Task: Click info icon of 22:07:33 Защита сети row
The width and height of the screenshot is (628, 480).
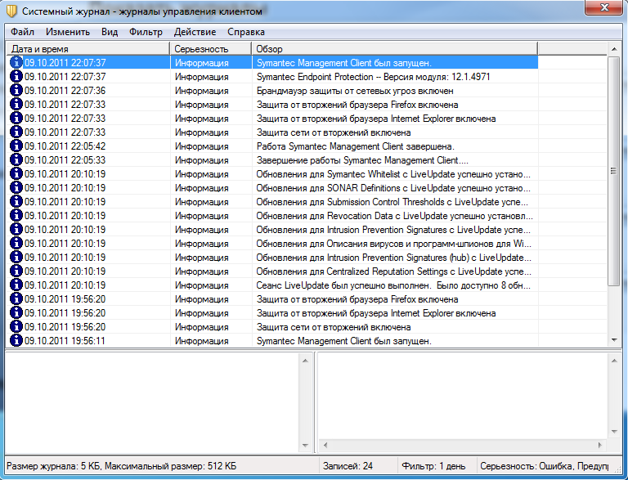Action: click(x=16, y=132)
